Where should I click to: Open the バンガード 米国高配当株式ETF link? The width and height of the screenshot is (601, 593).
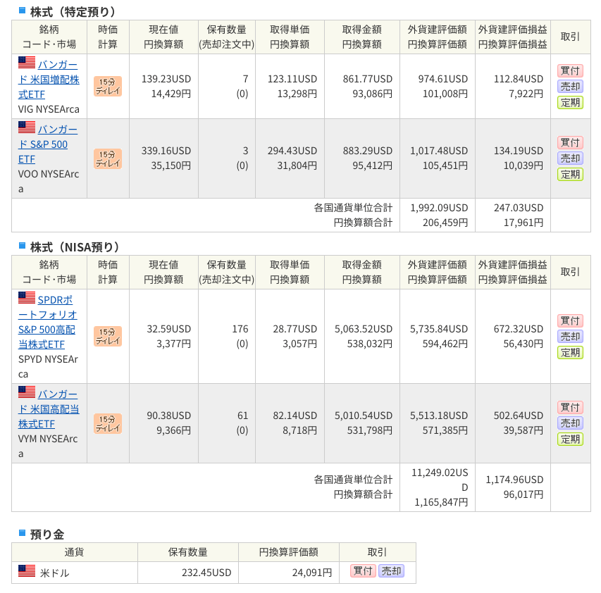coord(49,408)
